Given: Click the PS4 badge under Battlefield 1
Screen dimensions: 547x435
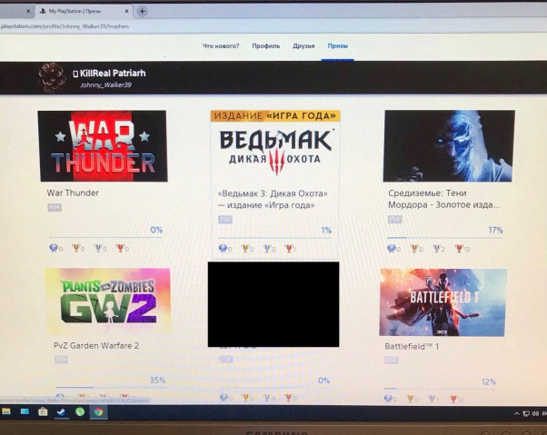Looking at the screenshot, I should (x=392, y=360).
